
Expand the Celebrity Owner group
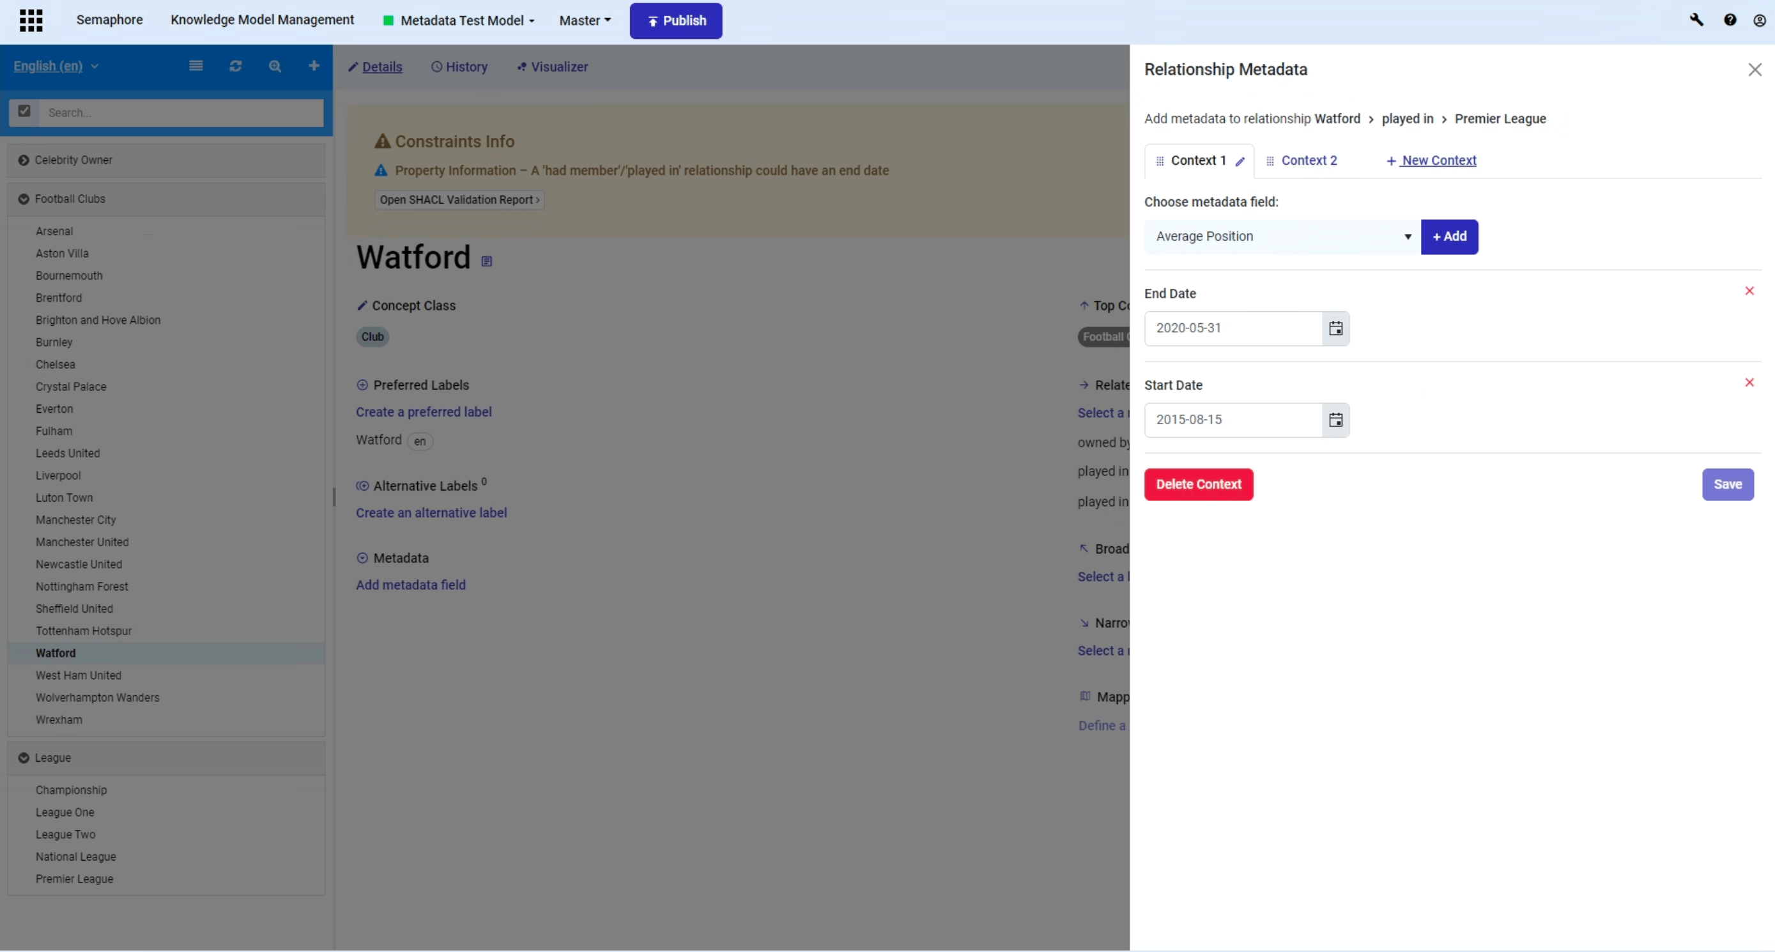click(x=24, y=160)
